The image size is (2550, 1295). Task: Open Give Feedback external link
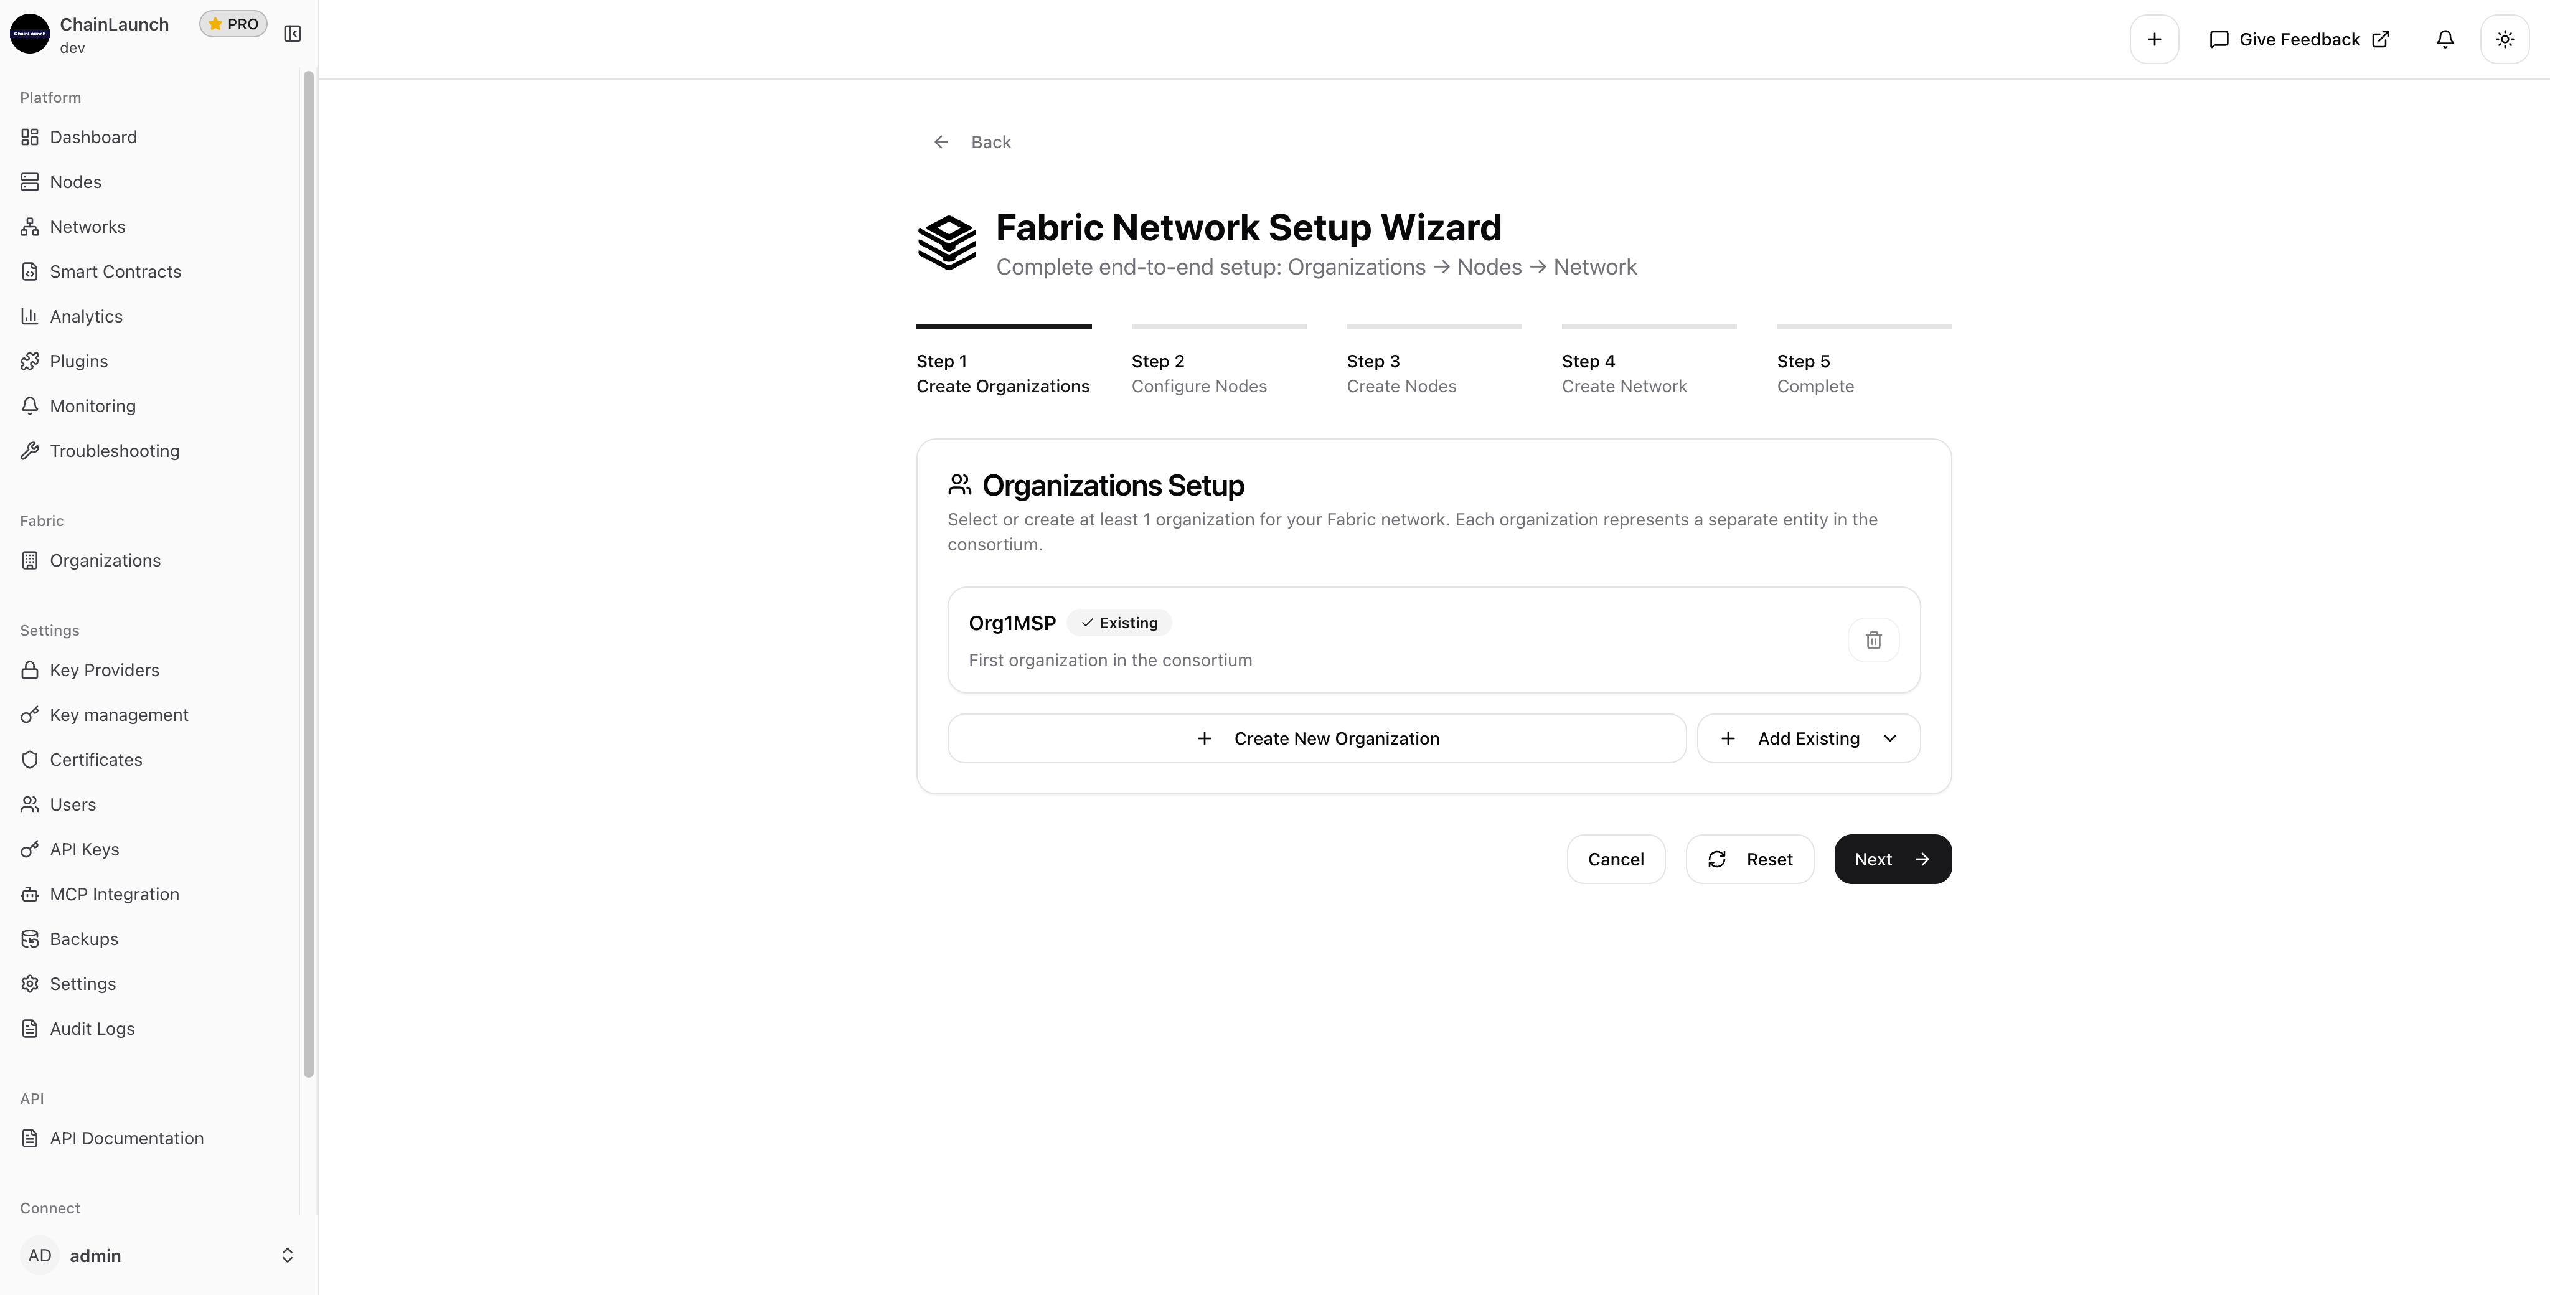(x=2298, y=40)
